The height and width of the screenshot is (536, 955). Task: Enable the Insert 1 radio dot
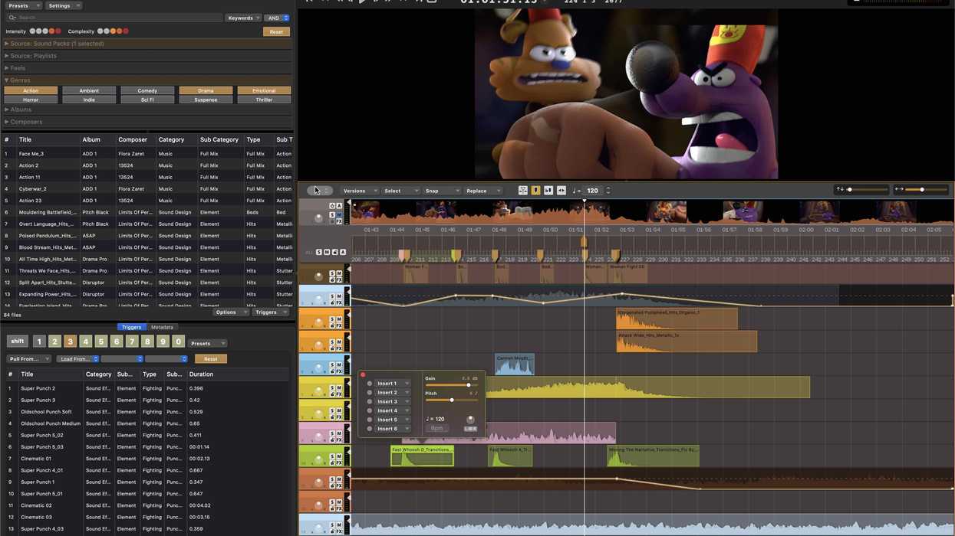click(x=370, y=384)
